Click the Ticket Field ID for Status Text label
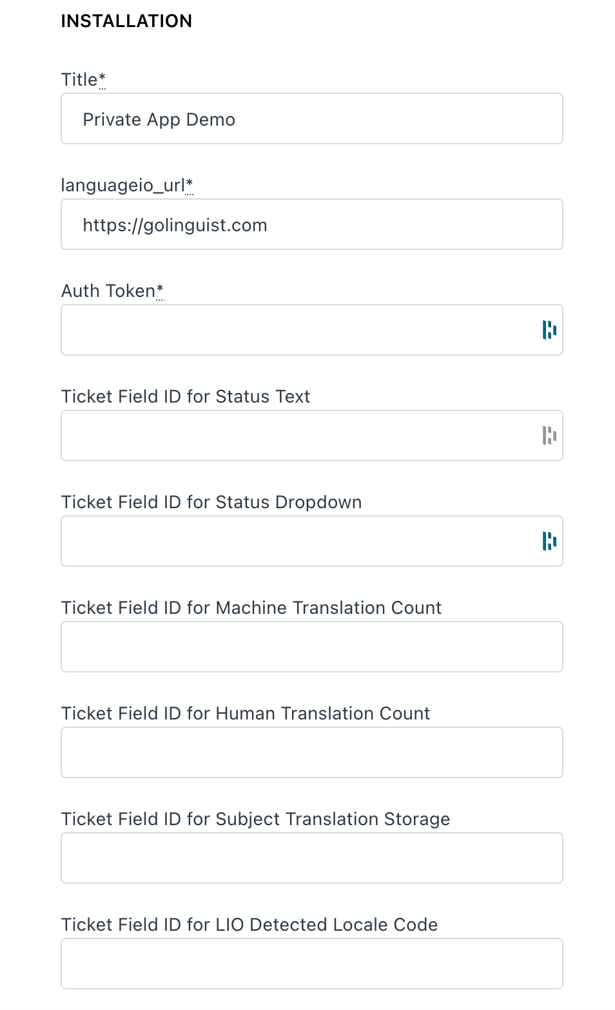This screenshot has height=1010, width=615. pos(186,397)
